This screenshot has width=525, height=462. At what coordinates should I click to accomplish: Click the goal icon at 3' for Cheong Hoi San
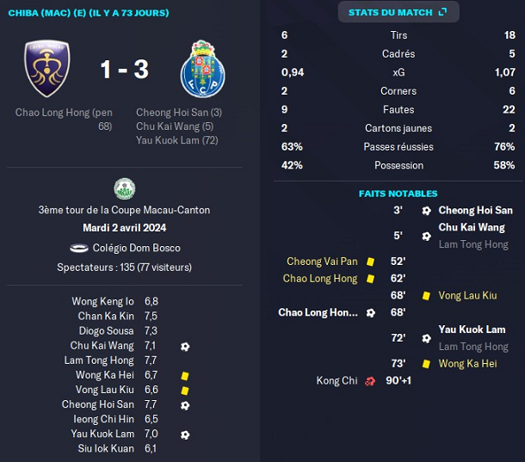point(426,210)
